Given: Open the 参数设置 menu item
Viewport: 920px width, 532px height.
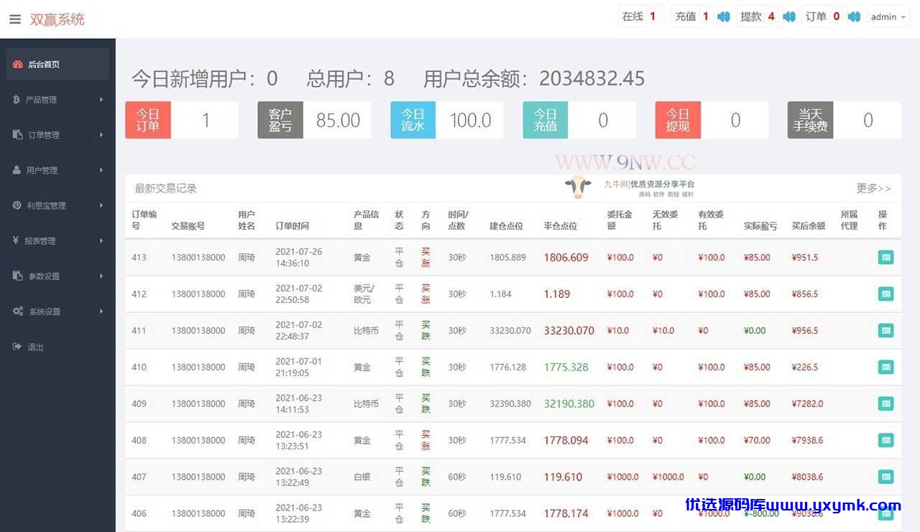Looking at the screenshot, I should click(x=57, y=276).
